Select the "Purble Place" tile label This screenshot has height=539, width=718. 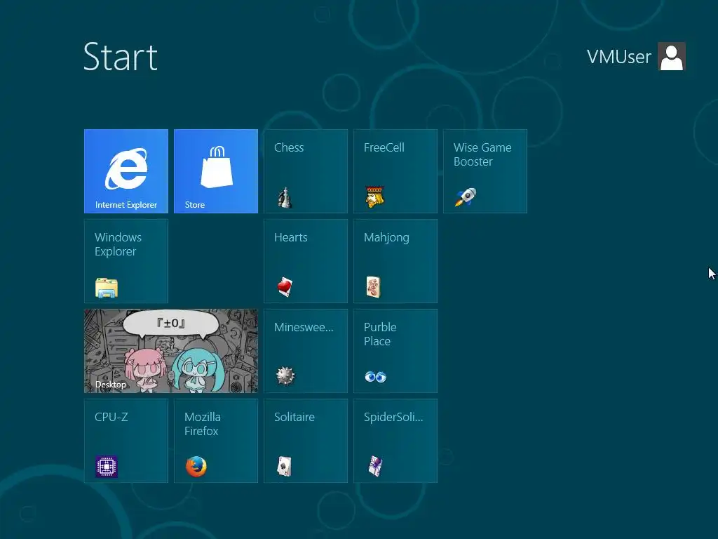click(380, 334)
